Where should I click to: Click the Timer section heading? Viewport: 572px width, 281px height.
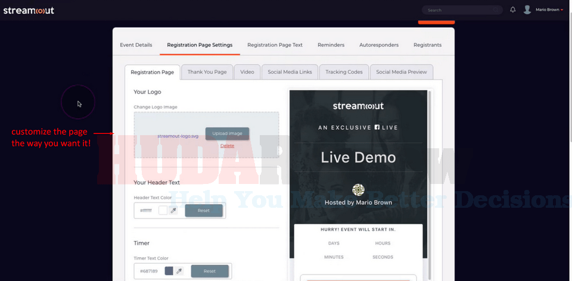pos(142,243)
